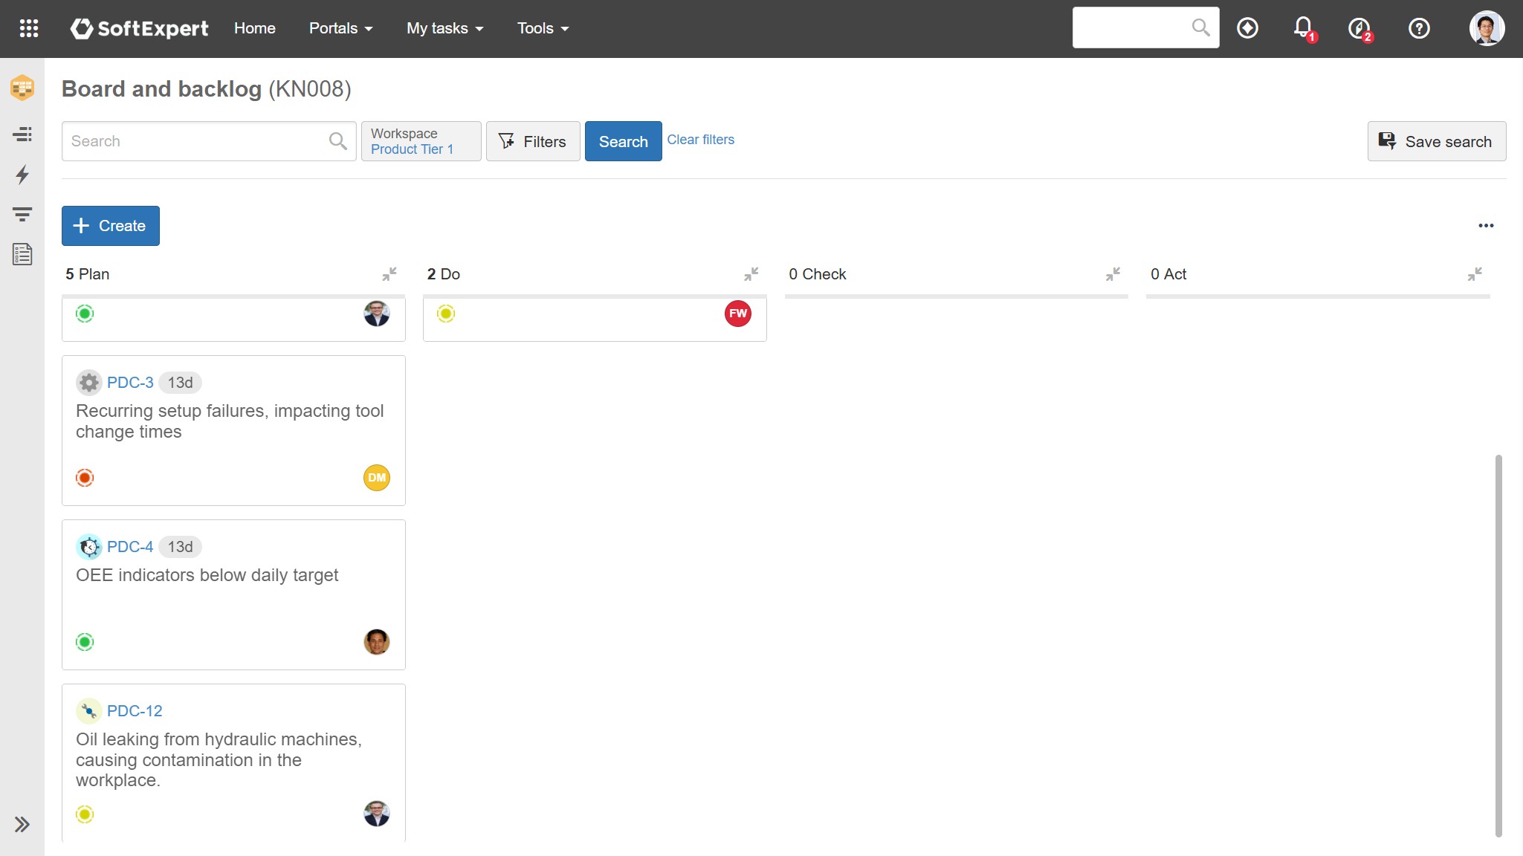Click the gear type icon on PDC-3
1523x856 pixels.
(89, 383)
